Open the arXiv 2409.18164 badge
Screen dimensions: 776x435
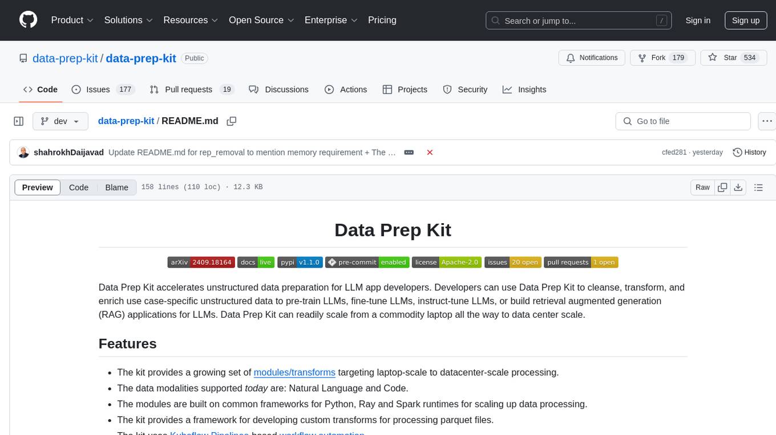coord(201,262)
